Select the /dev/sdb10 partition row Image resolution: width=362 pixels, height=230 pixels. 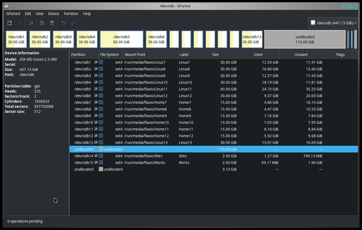[214, 122]
